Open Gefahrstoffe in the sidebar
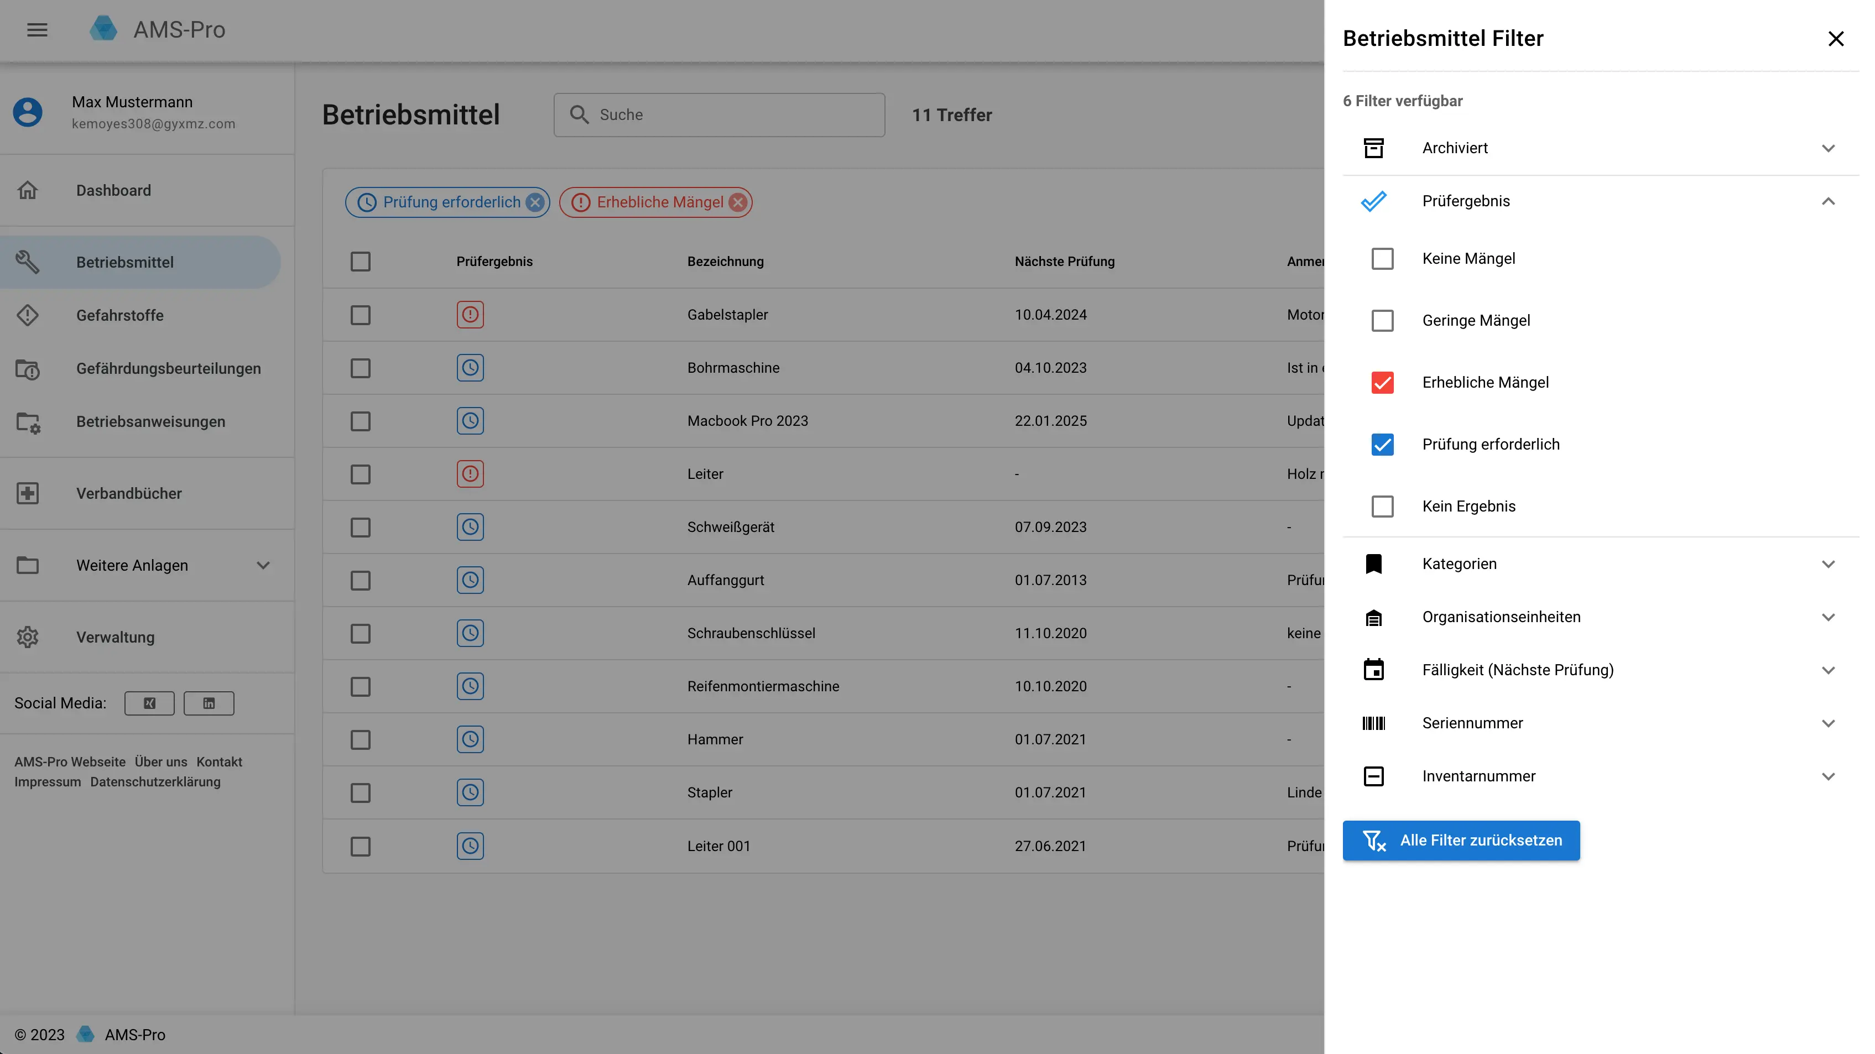This screenshot has width=1875, height=1054. [x=120, y=315]
